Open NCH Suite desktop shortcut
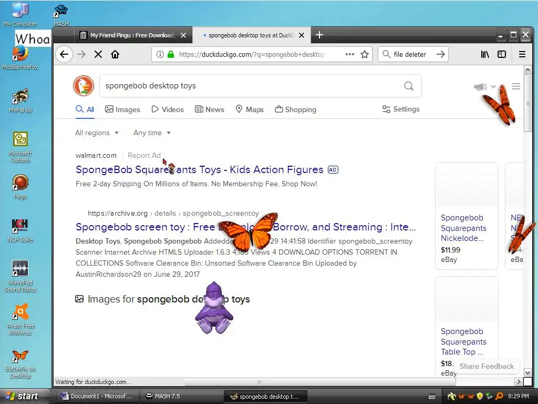 tap(20, 230)
